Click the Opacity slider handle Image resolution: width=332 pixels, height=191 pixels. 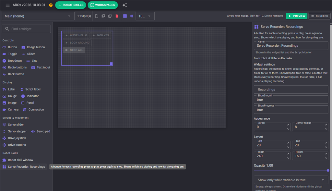(x=328, y=171)
